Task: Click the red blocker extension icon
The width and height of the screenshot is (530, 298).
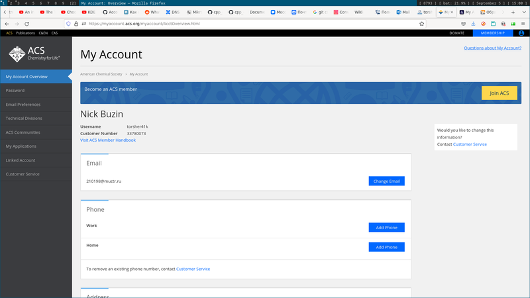Action: (483, 23)
